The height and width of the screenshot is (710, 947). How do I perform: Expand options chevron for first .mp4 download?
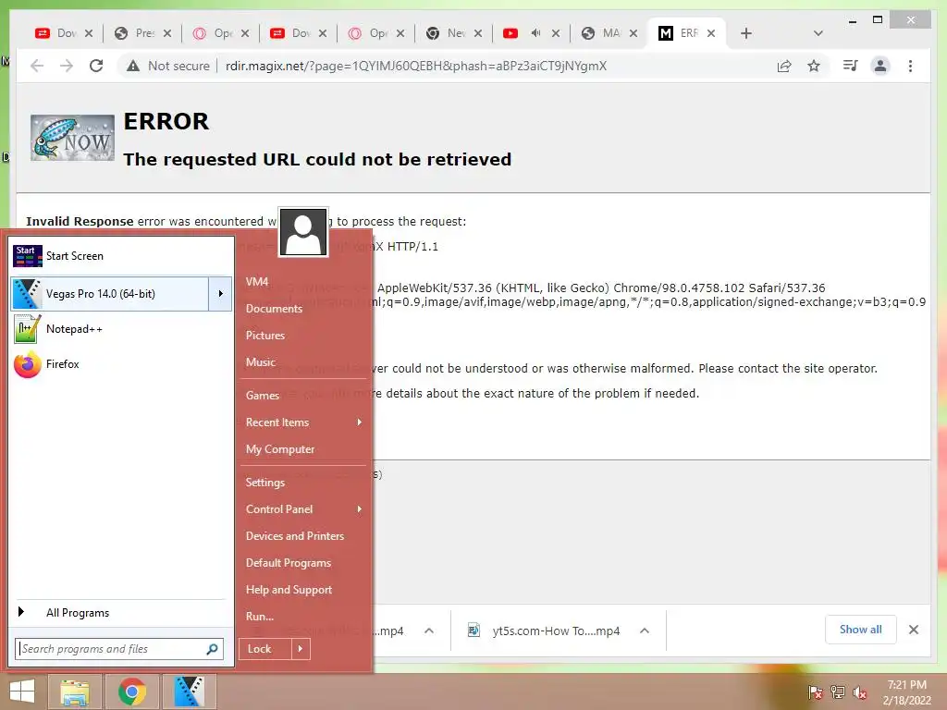click(x=429, y=630)
